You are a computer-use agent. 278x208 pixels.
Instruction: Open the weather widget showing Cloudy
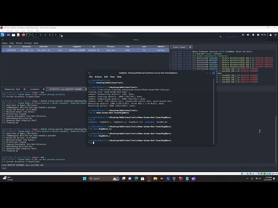pyautogui.click(x=8, y=179)
